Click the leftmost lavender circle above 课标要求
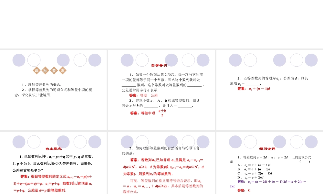Screen dimensions: 323x194 tap(19, 60)
